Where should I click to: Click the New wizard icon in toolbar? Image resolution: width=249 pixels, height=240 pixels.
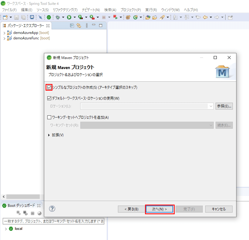[x=5, y=17]
